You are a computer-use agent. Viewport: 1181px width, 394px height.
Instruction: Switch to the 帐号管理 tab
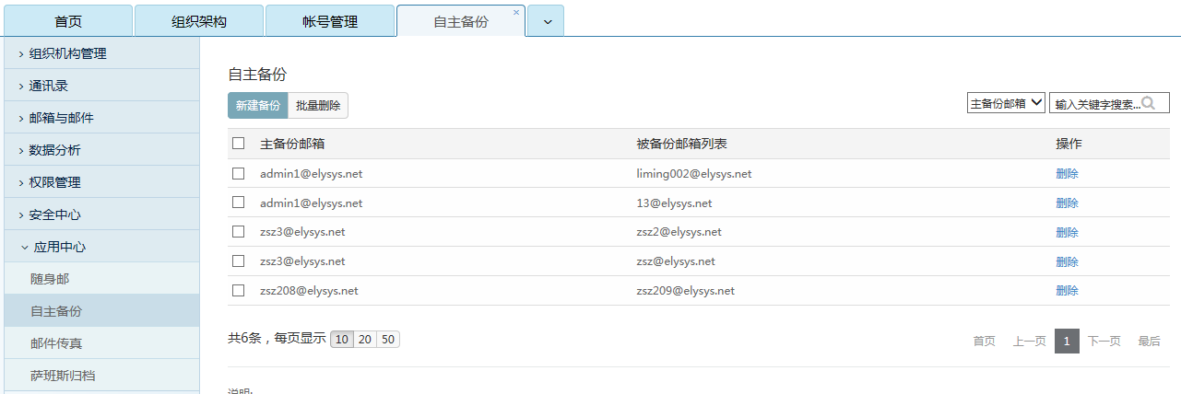(330, 22)
